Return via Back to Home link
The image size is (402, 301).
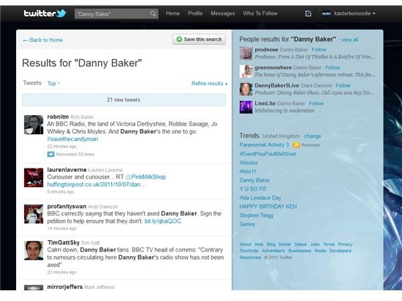pyautogui.click(x=43, y=40)
